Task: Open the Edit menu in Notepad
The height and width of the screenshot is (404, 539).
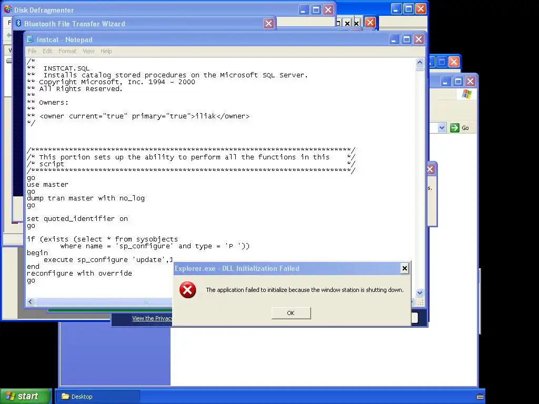Action: 47,51
